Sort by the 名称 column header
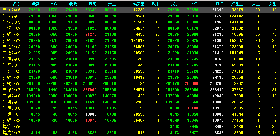The width and height of the screenshot is (280, 136). pos(17,4)
